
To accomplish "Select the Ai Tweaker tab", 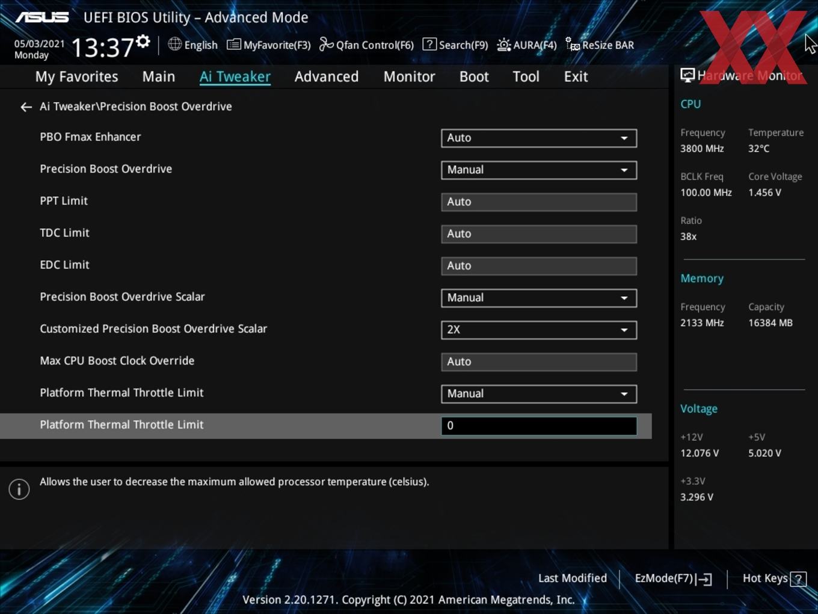I will [235, 76].
